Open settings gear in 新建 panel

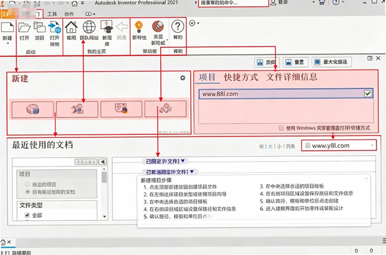click(x=183, y=78)
